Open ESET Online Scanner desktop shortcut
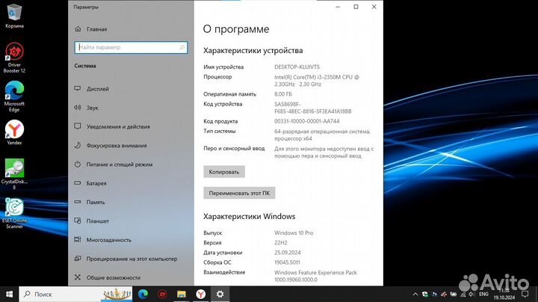The height and width of the screenshot is (302, 538). tap(14, 213)
